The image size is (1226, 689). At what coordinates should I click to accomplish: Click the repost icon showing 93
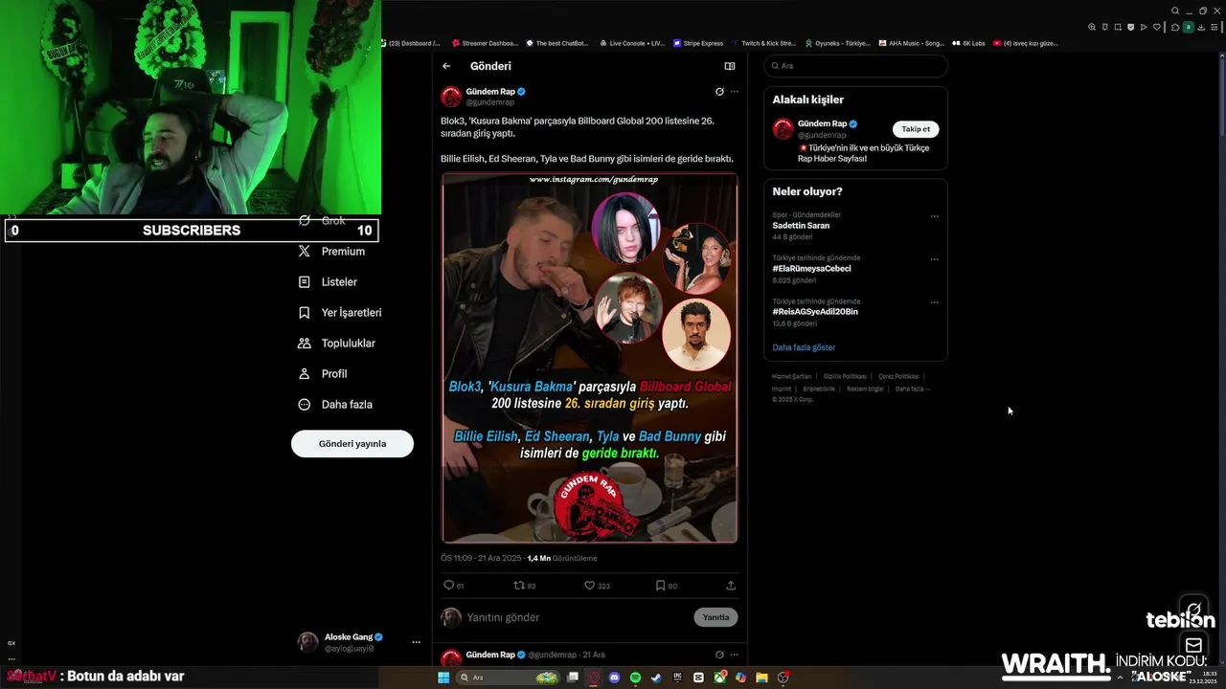click(x=525, y=586)
